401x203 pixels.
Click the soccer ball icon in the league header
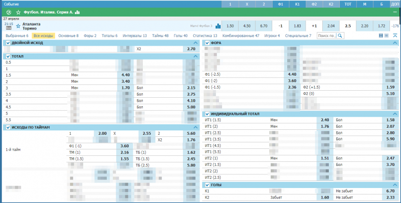(x=8, y=12)
